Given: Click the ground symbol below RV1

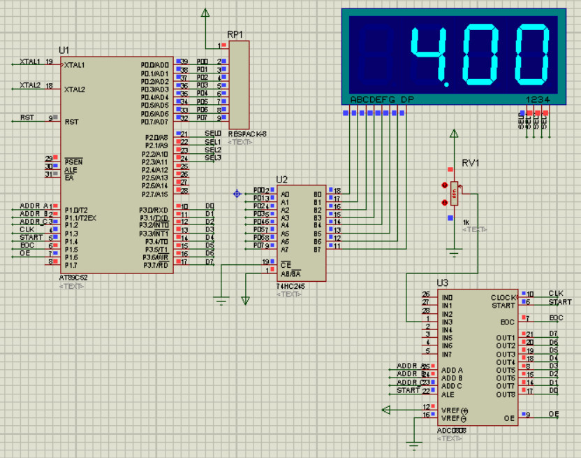Looking at the screenshot, I should coord(454,252).
